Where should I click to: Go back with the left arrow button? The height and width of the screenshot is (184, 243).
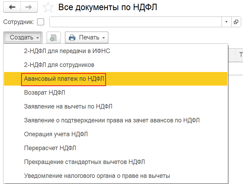pyautogui.click(x=12, y=7)
